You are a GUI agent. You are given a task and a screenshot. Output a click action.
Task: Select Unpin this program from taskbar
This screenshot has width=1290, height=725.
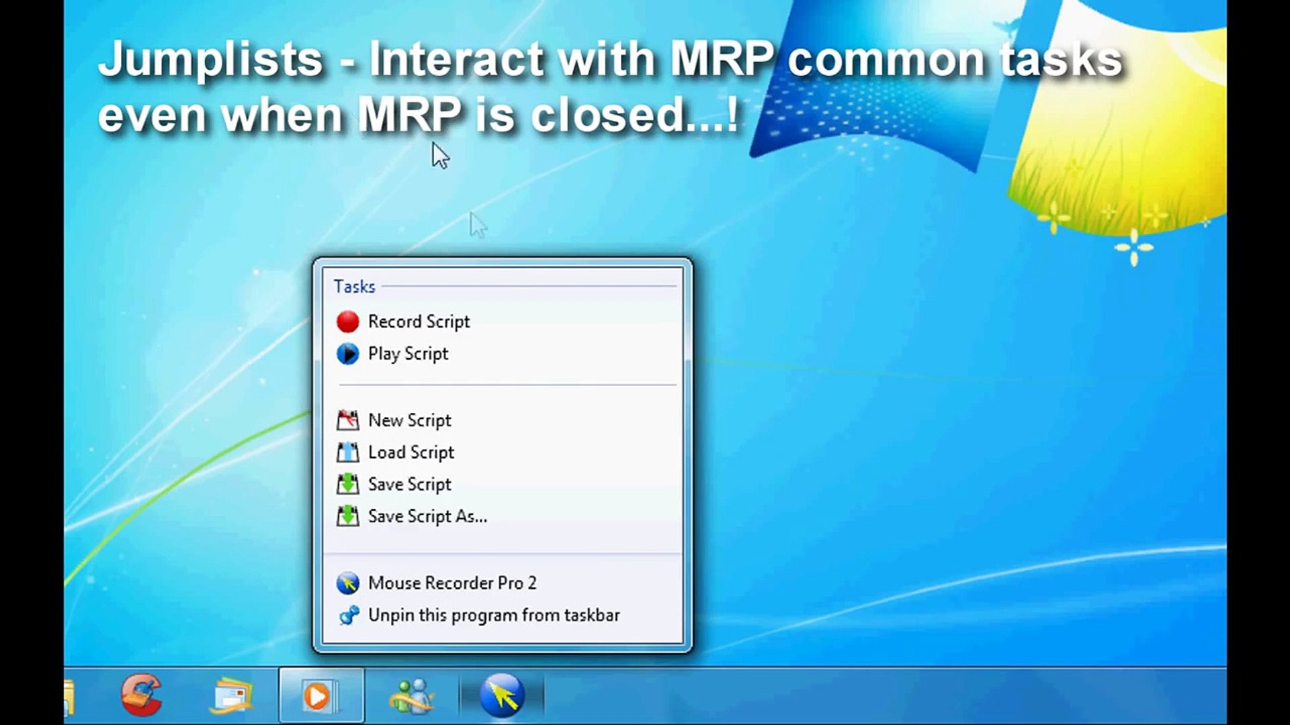point(502,616)
